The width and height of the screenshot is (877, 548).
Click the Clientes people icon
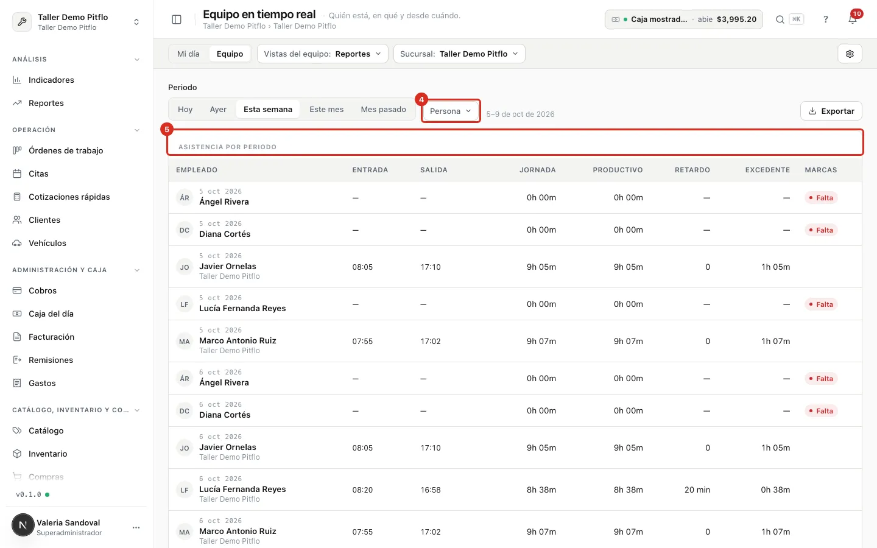pyautogui.click(x=17, y=220)
